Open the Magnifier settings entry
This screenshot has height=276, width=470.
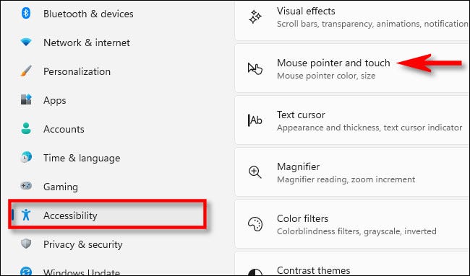tap(353, 172)
